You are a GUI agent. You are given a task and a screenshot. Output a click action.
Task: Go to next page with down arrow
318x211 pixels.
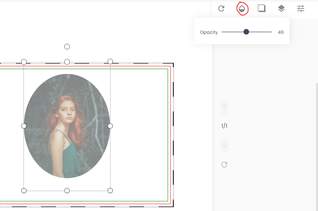[x=224, y=145]
